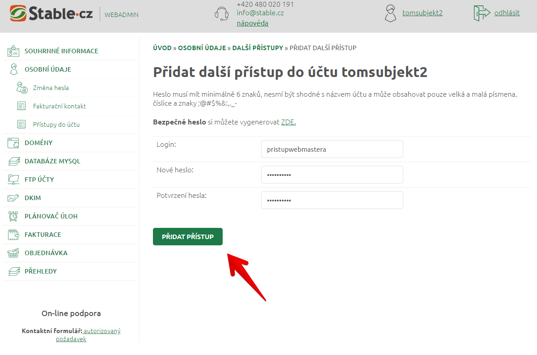
Task: Click the Objednávka basket icon
Action: (x=13, y=253)
